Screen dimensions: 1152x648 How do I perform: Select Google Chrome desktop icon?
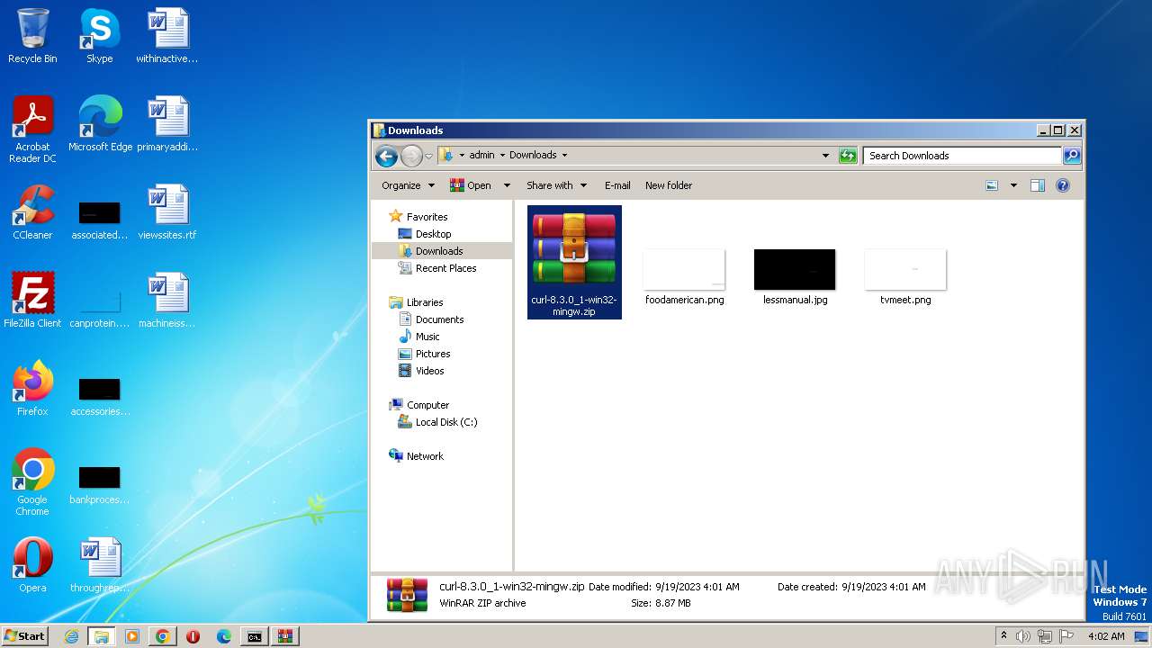(x=32, y=482)
